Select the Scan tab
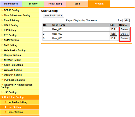135x117 pixels. [77, 4]
